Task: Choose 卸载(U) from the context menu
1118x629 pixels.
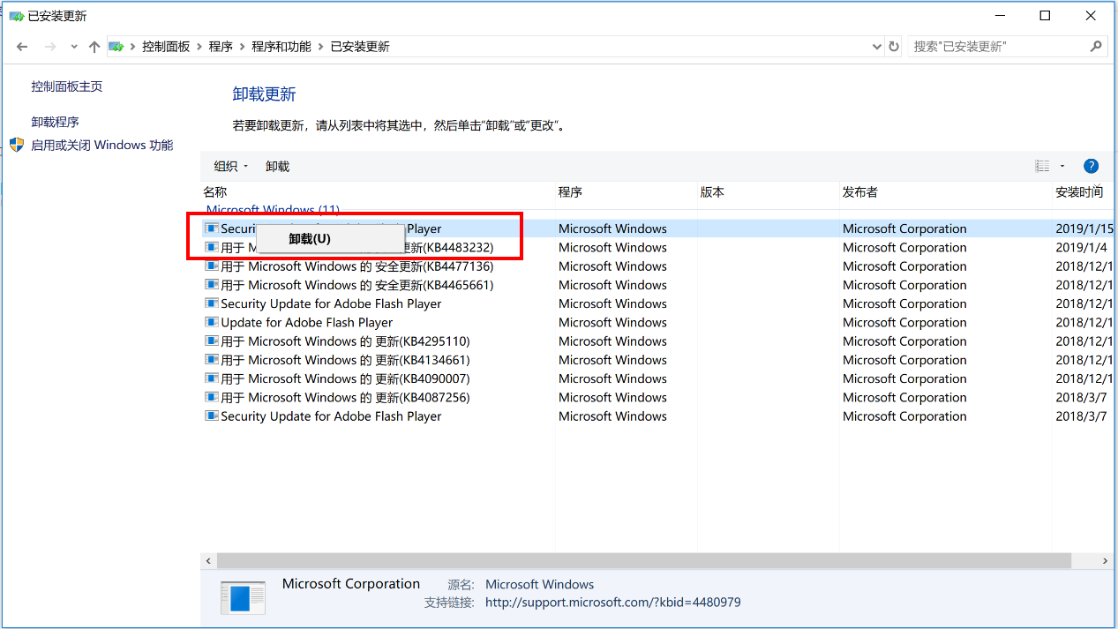Action: pos(310,239)
